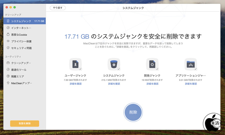This screenshot has height=135, width=225.
Task: Click the ユーティリティ section header
Action: point(13,57)
